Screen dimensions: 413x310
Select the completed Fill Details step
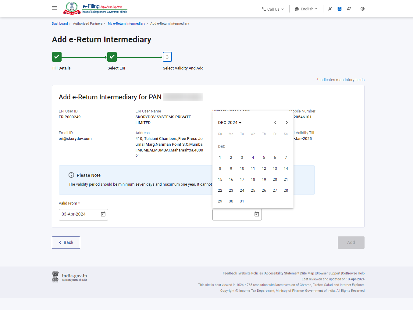[57, 57]
